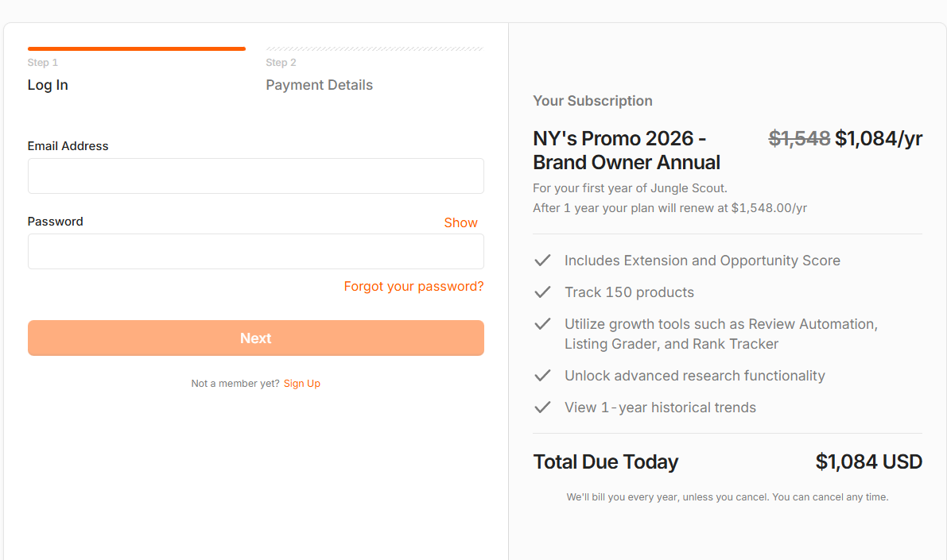Click the striped Step 2 progress bar
The height and width of the screenshot is (560, 947).
coord(375,48)
